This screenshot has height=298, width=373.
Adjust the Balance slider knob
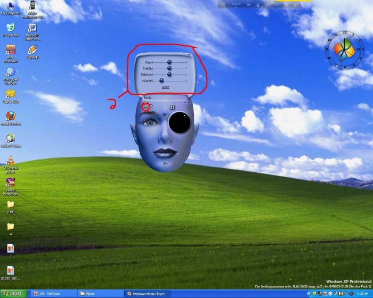click(169, 74)
